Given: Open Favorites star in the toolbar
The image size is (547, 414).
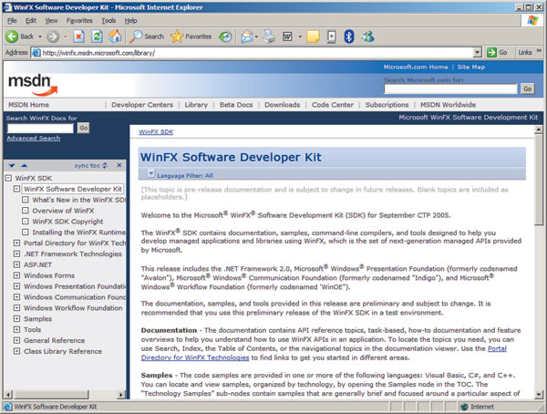Looking at the screenshot, I should coord(191,36).
